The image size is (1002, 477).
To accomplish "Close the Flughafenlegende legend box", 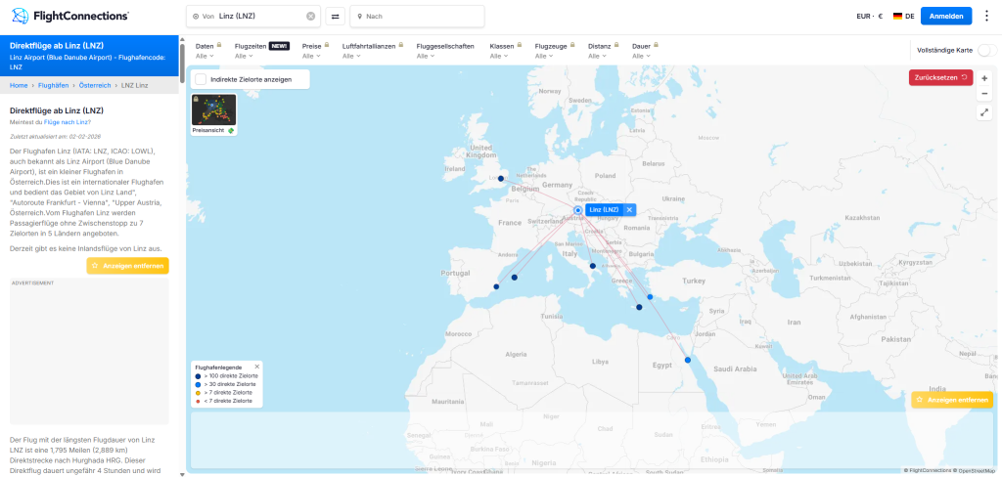I will 257,366.
